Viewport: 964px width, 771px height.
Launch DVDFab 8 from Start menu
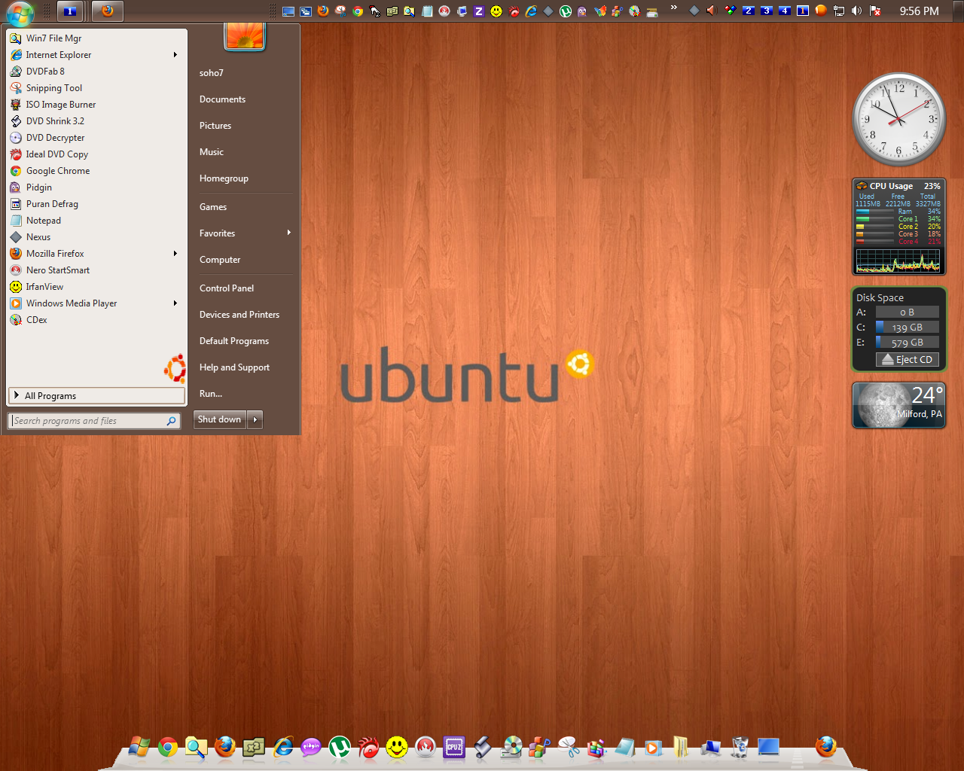(x=96, y=72)
